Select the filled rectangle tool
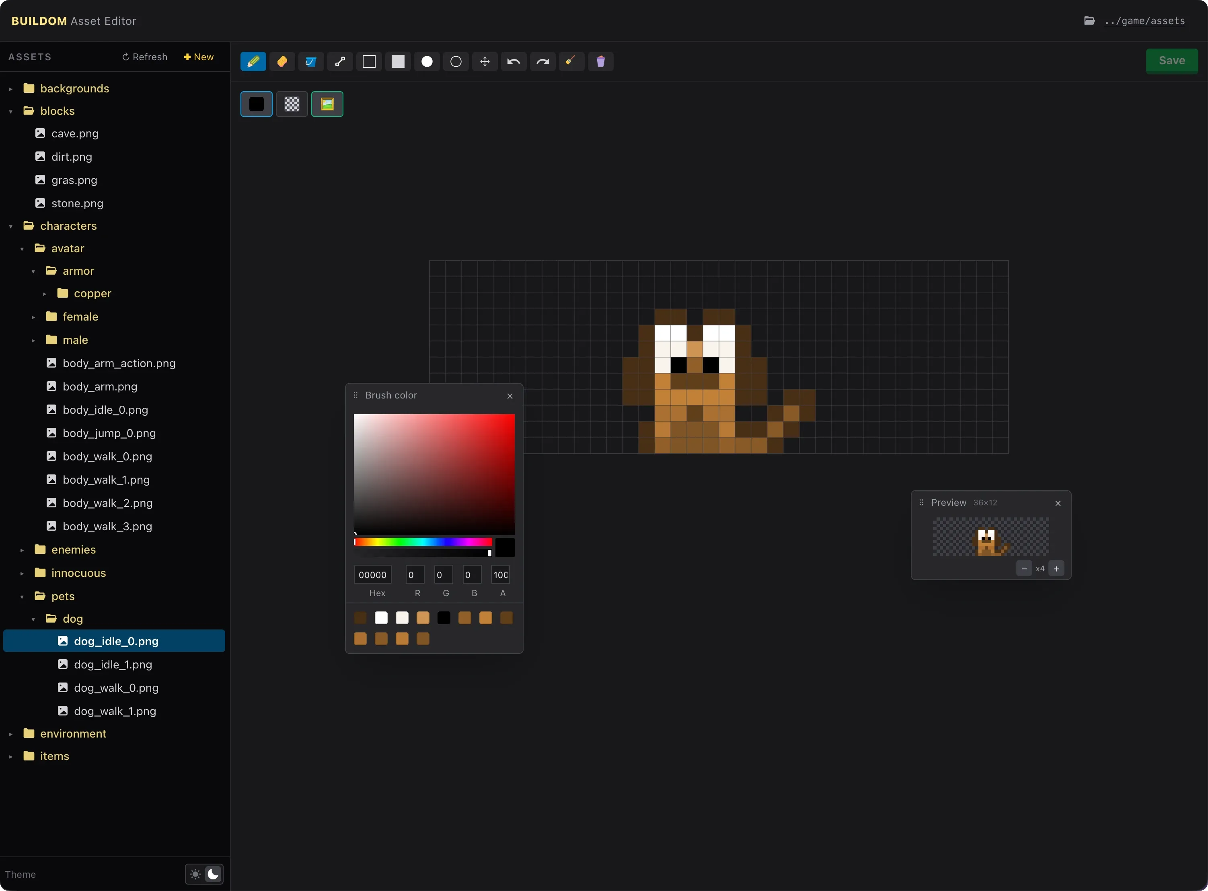Image resolution: width=1208 pixels, height=891 pixels. click(x=398, y=61)
